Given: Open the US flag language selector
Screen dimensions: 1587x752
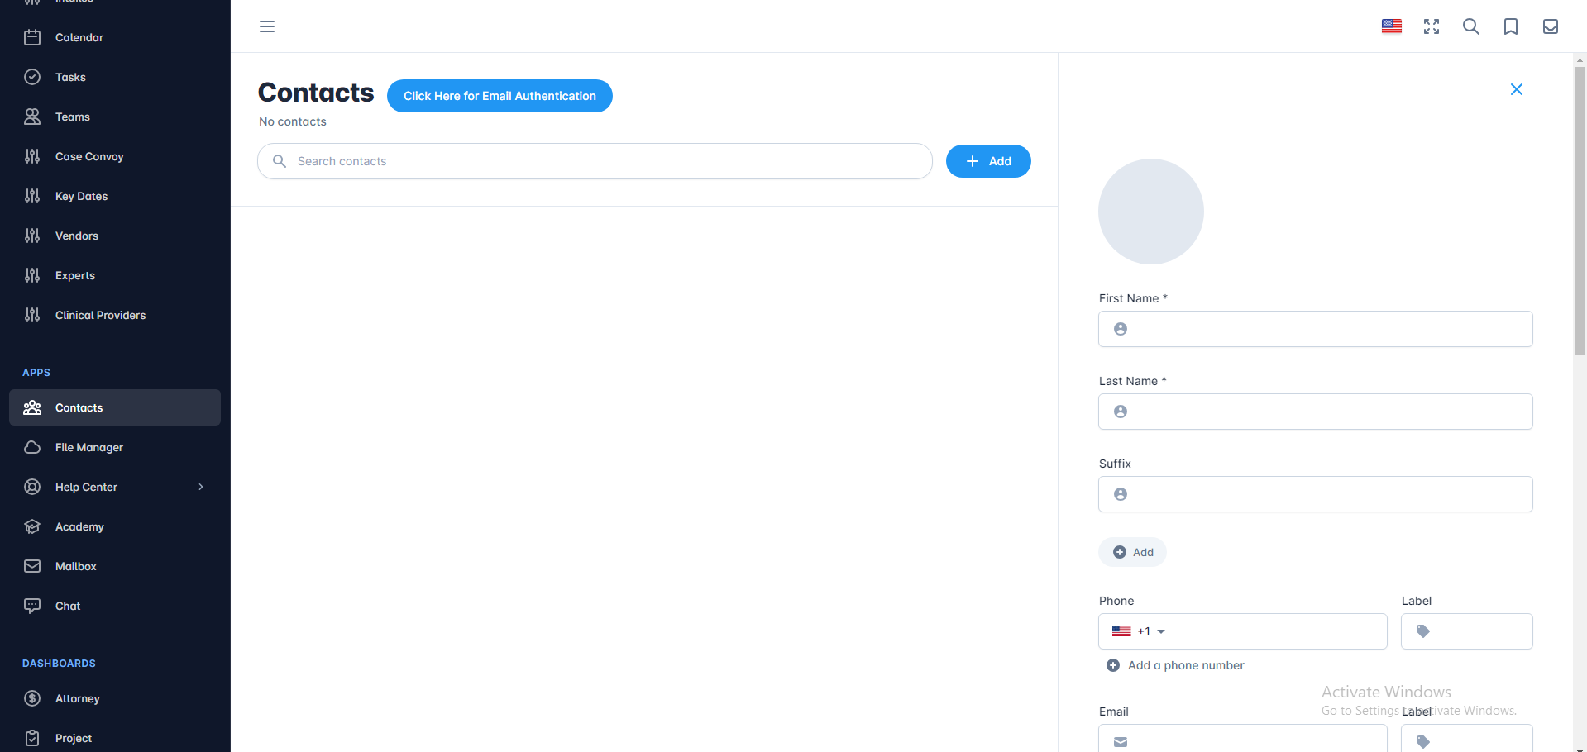Looking at the screenshot, I should tap(1392, 26).
